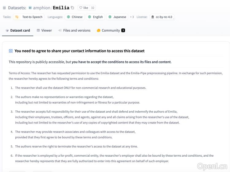
Task: Click the Community discussions count badge
Action: (123, 30)
